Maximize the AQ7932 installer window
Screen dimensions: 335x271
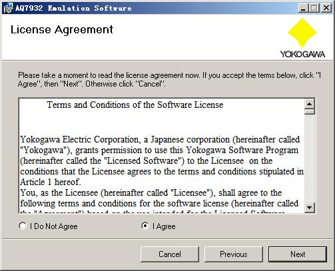point(314,8)
